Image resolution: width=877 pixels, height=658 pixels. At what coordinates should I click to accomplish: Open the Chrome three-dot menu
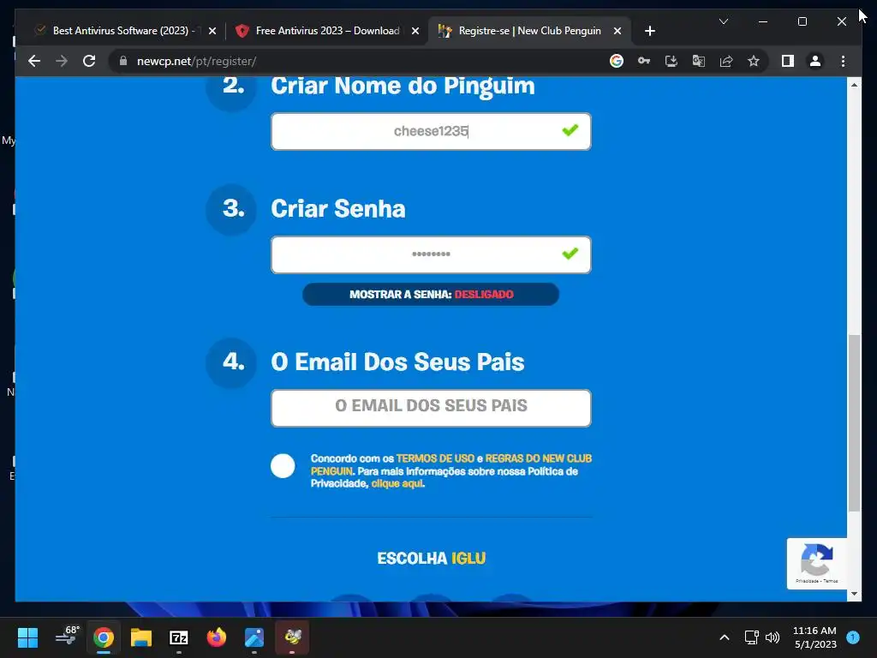[x=843, y=61]
